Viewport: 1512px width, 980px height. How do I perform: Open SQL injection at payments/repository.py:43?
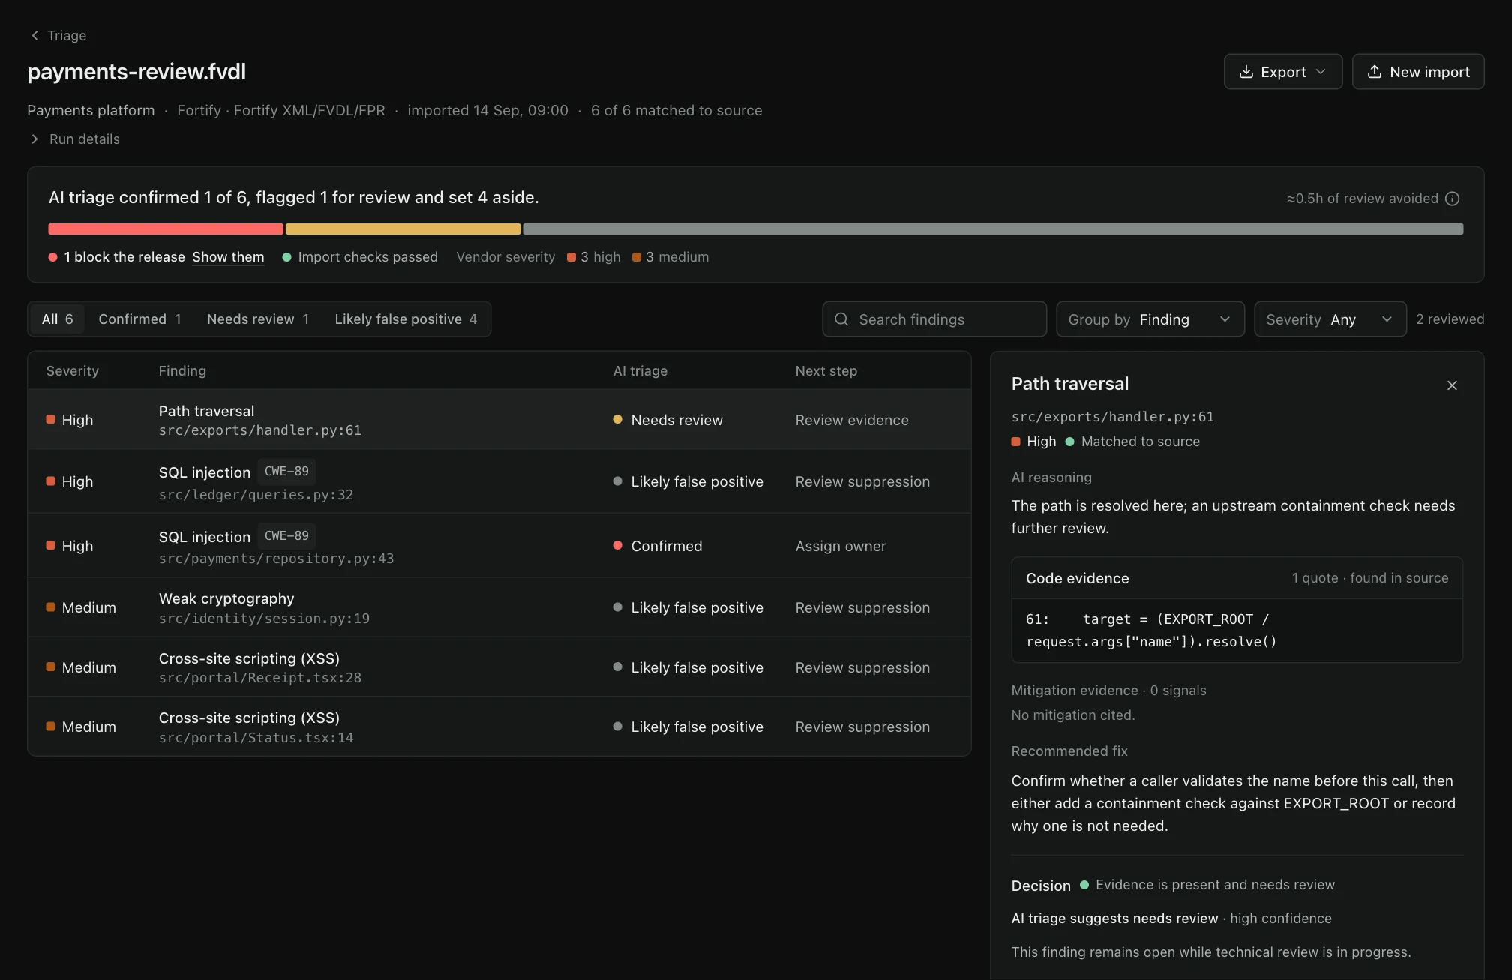(x=499, y=546)
